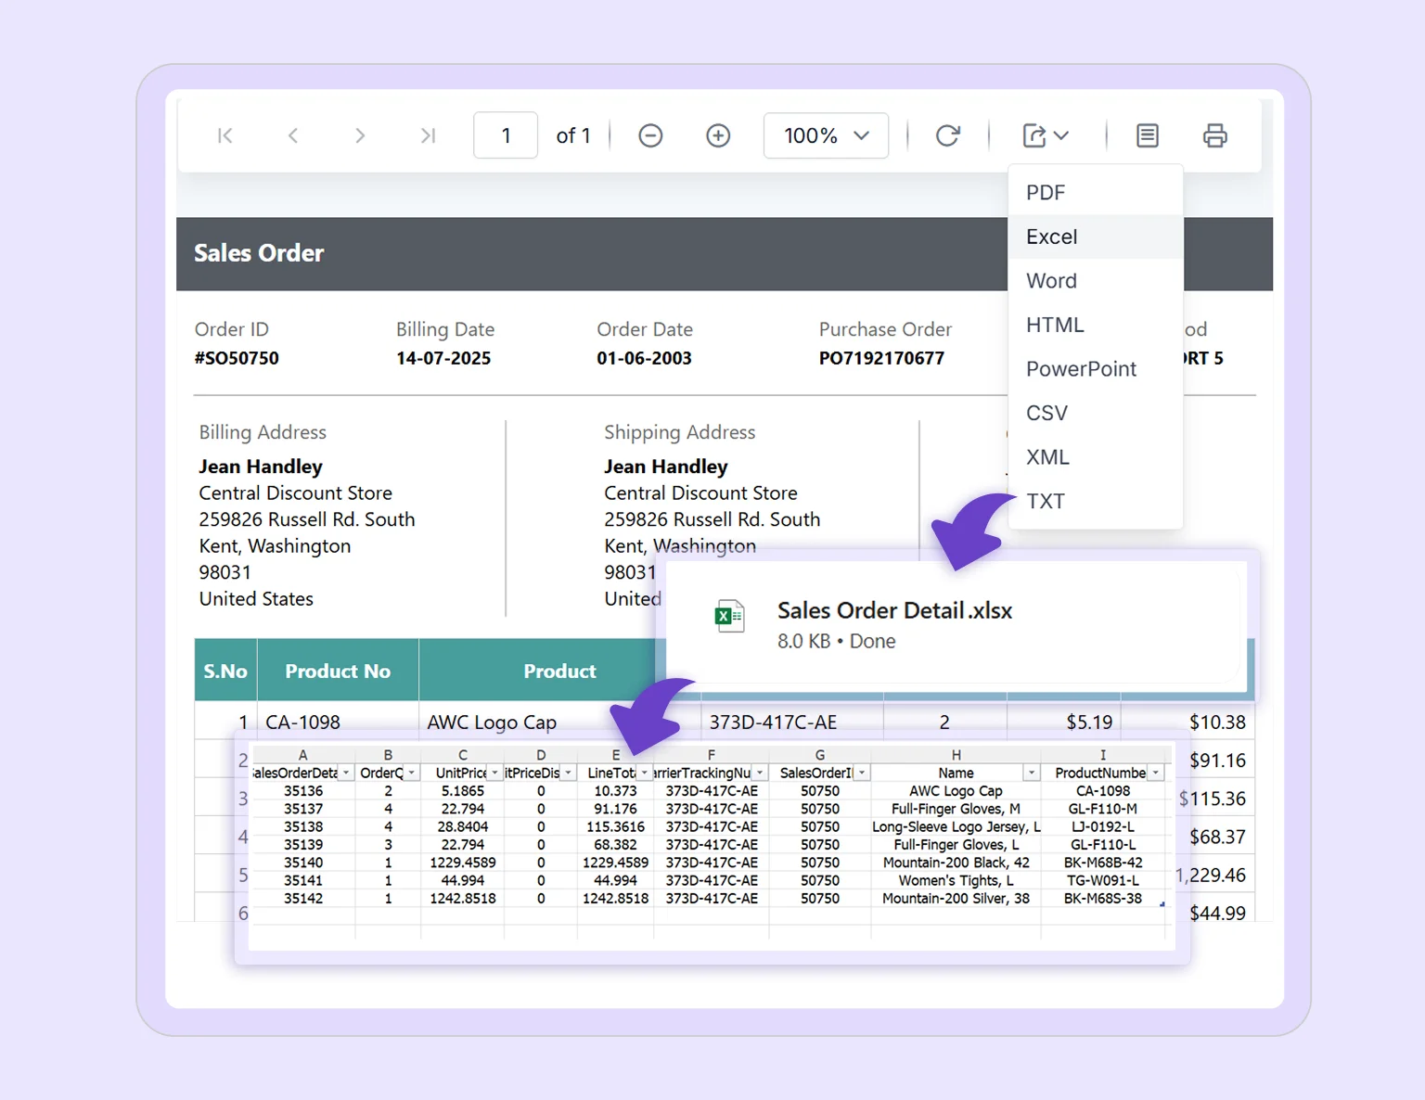Image resolution: width=1425 pixels, height=1100 pixels.
Task: Click the Excel file icon beside Sales Order Detail
Action: tap(730, 614)
